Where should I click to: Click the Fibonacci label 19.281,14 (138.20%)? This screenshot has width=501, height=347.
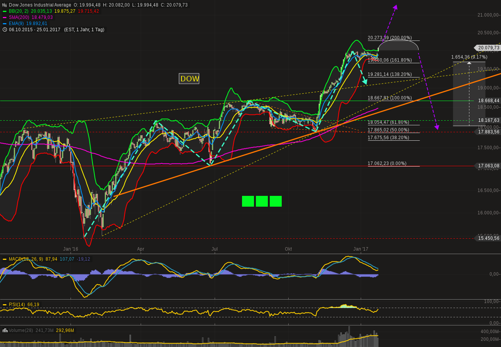390,74
